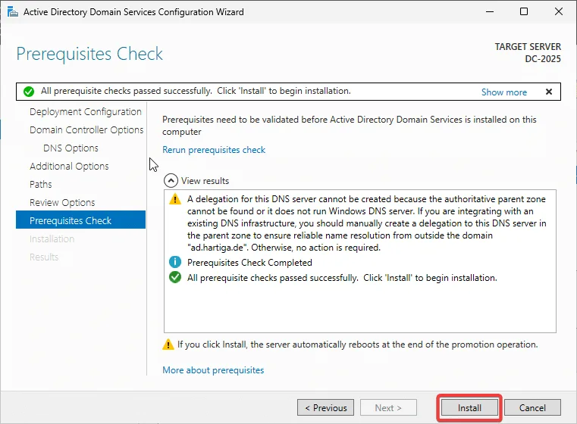Dismiss the notification banner with X
The width and height of the screenshot is (577, 424).
point(548,92)
